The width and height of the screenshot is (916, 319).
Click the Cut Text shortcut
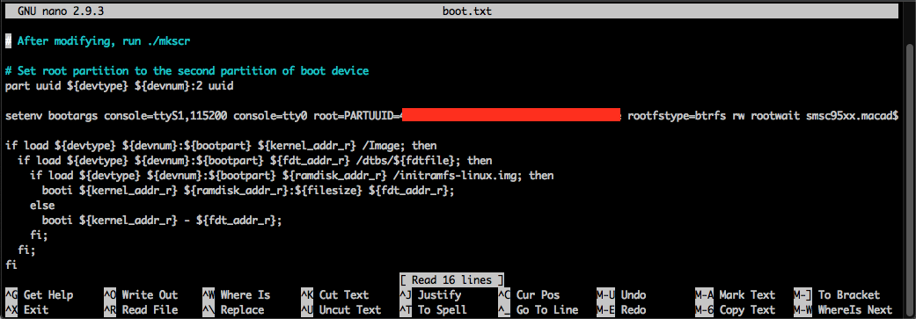coord(334,295)
